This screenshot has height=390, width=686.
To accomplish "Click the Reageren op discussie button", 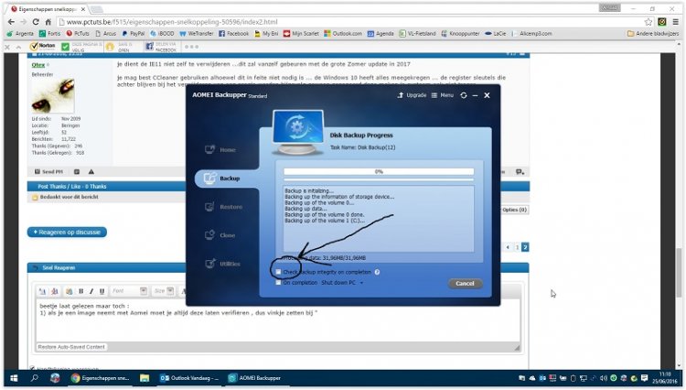I will tap(67, 232).
